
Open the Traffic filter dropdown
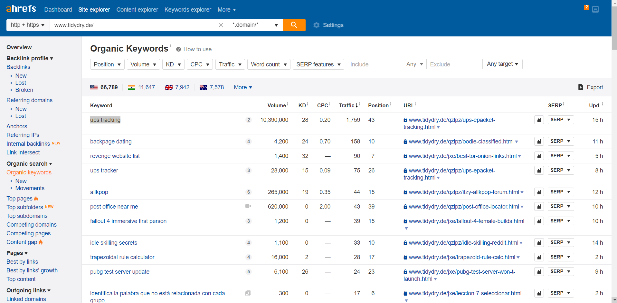(230, 64)
